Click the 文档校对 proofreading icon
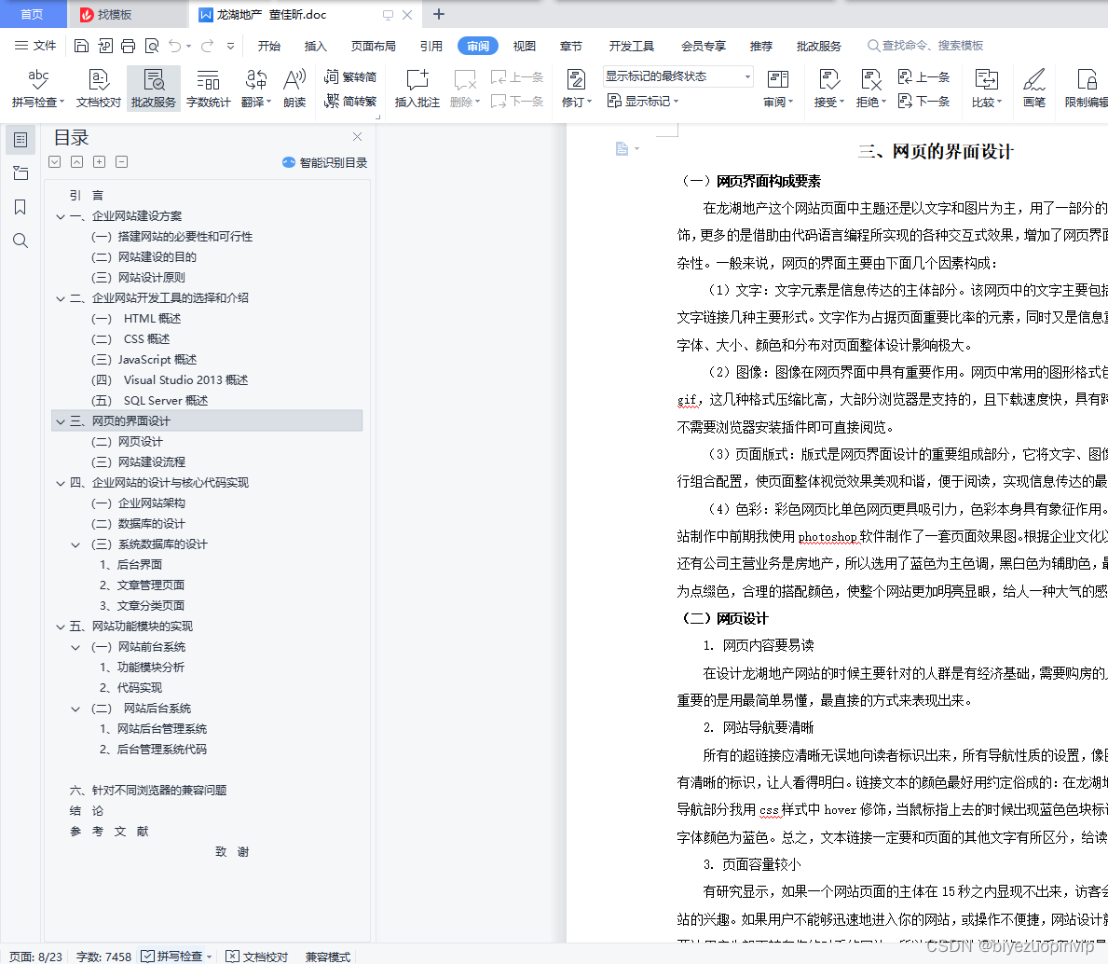Screen dimensions: 1108x964 point(98,89)
